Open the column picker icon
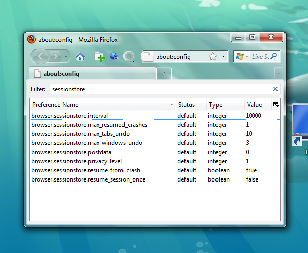Screen dimensions: 308x253 tap(276, 104)
